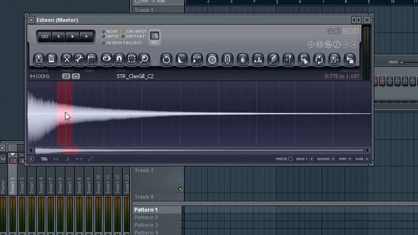Click the sheet page icon
Image resolution: width=418 pixels, height=235 pixels.
52,59
